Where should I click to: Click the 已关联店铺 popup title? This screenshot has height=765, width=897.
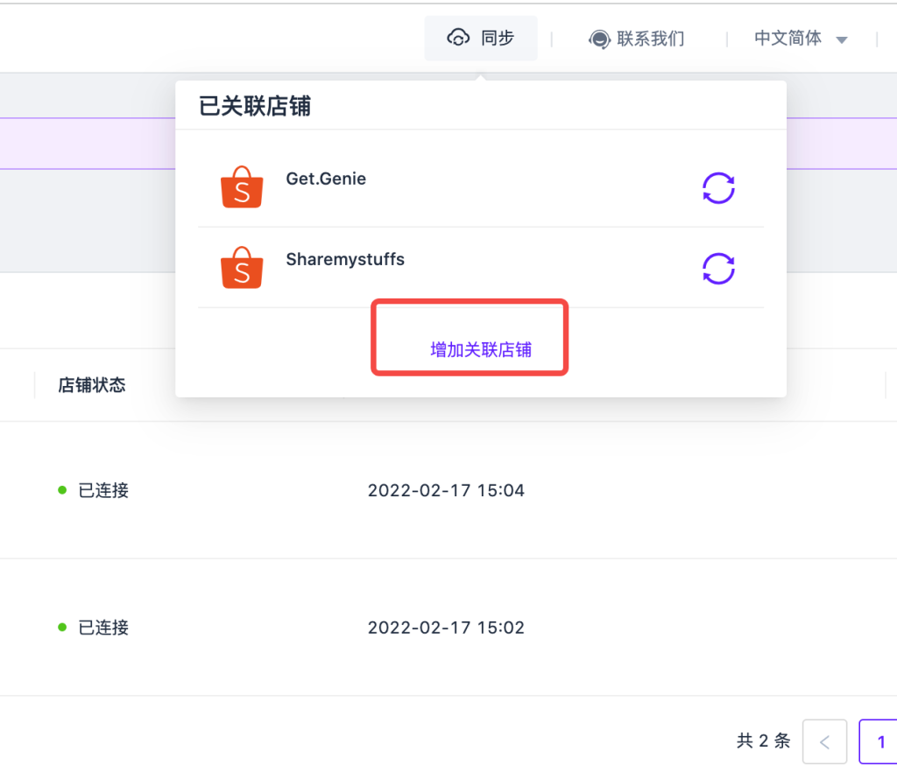point(255,107)
